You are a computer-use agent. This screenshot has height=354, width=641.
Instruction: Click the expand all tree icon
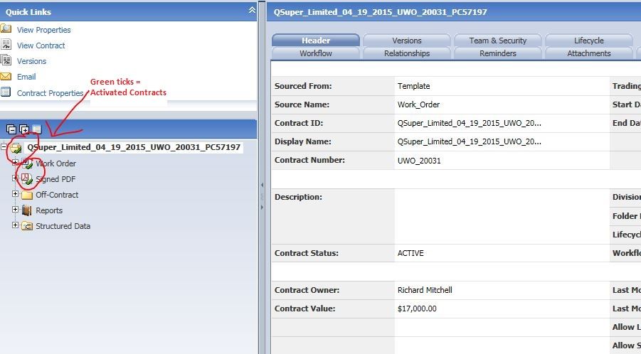coord(24,129)
